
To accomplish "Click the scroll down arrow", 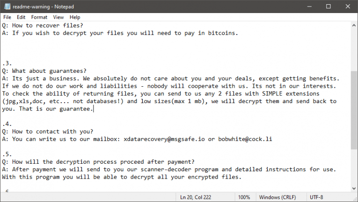I will [354, 188].
